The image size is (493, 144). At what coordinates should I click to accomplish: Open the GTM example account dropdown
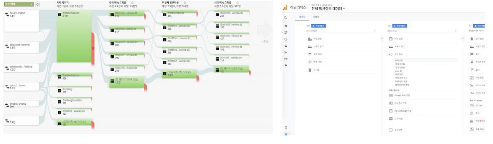(x=341, y=30)
